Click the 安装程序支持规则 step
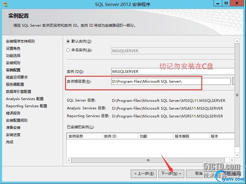246x184 pixels. (20, 41)
